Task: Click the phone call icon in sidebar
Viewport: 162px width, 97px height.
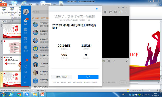Action: coord(26,66)
